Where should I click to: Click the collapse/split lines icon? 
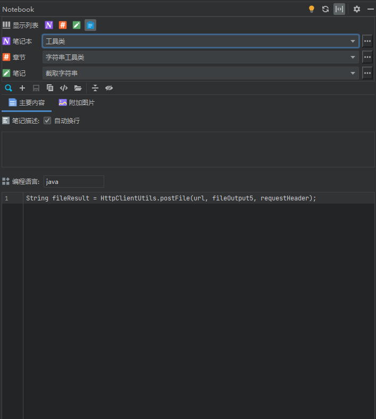click(95, 88)
